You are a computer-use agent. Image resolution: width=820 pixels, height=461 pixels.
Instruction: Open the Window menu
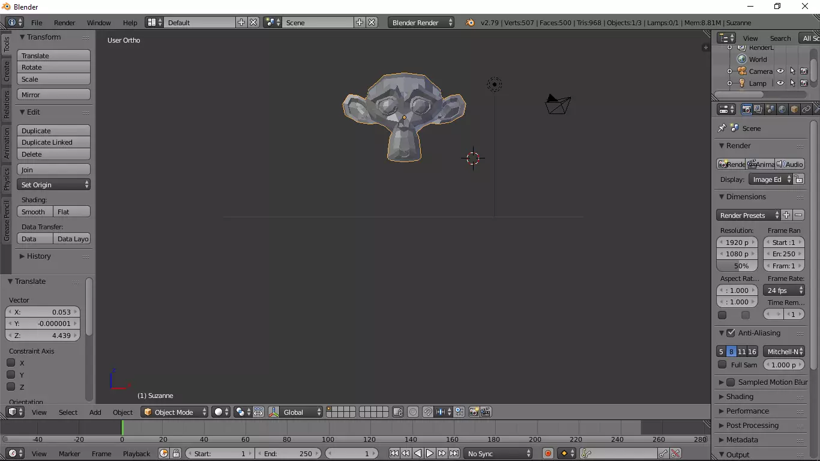(x=98, y=22)
